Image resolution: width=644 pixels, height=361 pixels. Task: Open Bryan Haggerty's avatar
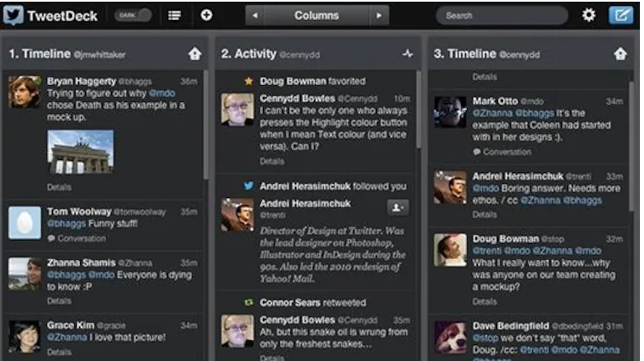coord(25,92)
